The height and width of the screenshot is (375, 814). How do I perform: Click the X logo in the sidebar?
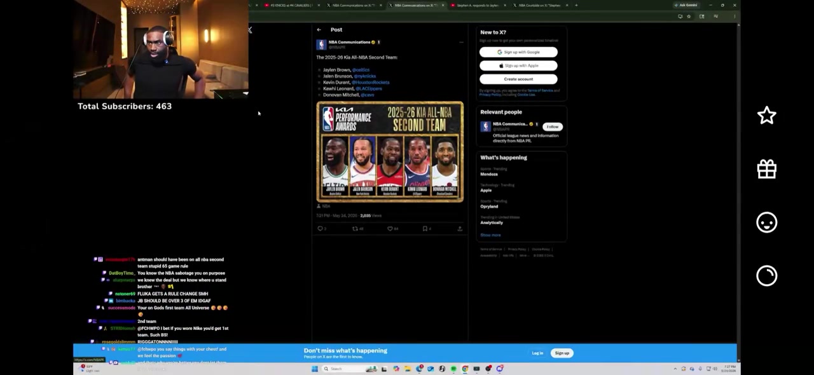(250, 30)
